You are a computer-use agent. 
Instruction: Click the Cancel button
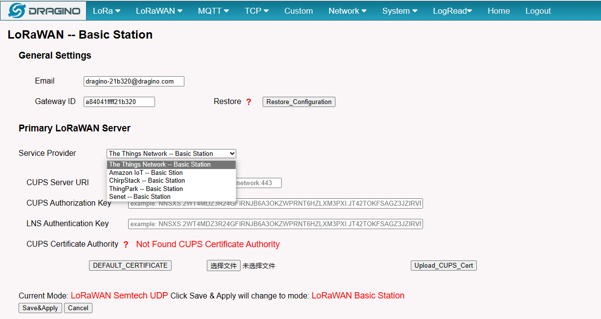(78, 308)
